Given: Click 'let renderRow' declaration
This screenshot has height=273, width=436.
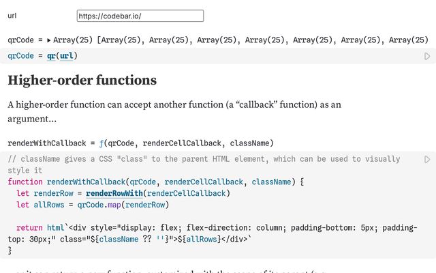Looking at the screenshot, I should pos(45,193).
